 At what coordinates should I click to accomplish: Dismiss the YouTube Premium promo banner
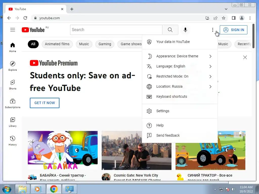pos(245,57)
